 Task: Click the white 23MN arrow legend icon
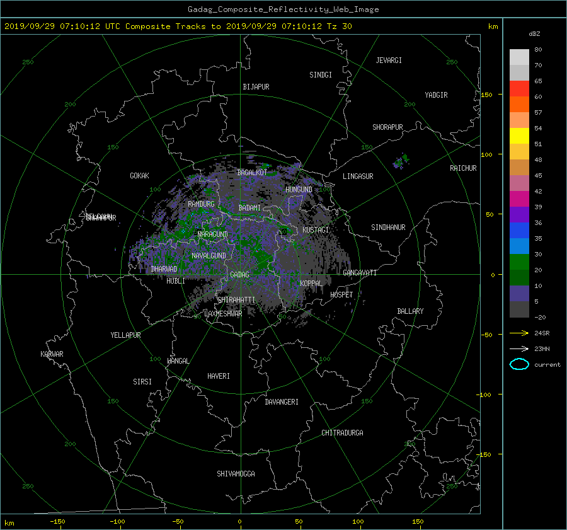[x=519, y=349]
